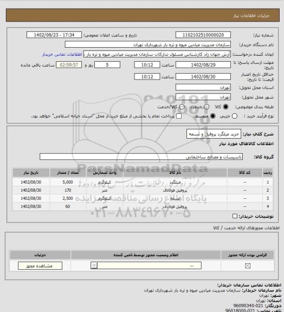Viewport: 284px width, 312px height.
Task: Click the countdown timer 02:59:57
Action: [69, 65]
